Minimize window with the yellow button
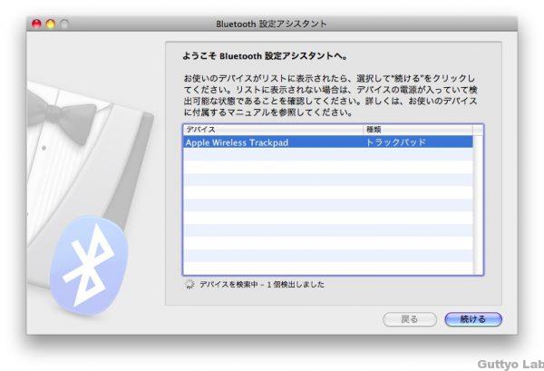The height and width of the screenshot is (371, 544). [51, 24]
